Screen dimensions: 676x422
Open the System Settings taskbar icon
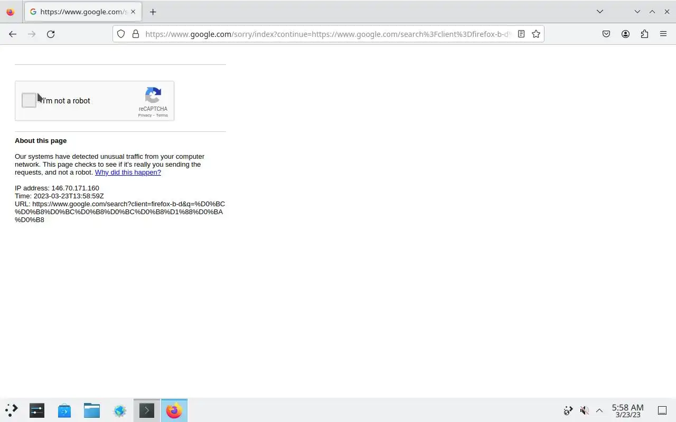click(x=37, y=410)
